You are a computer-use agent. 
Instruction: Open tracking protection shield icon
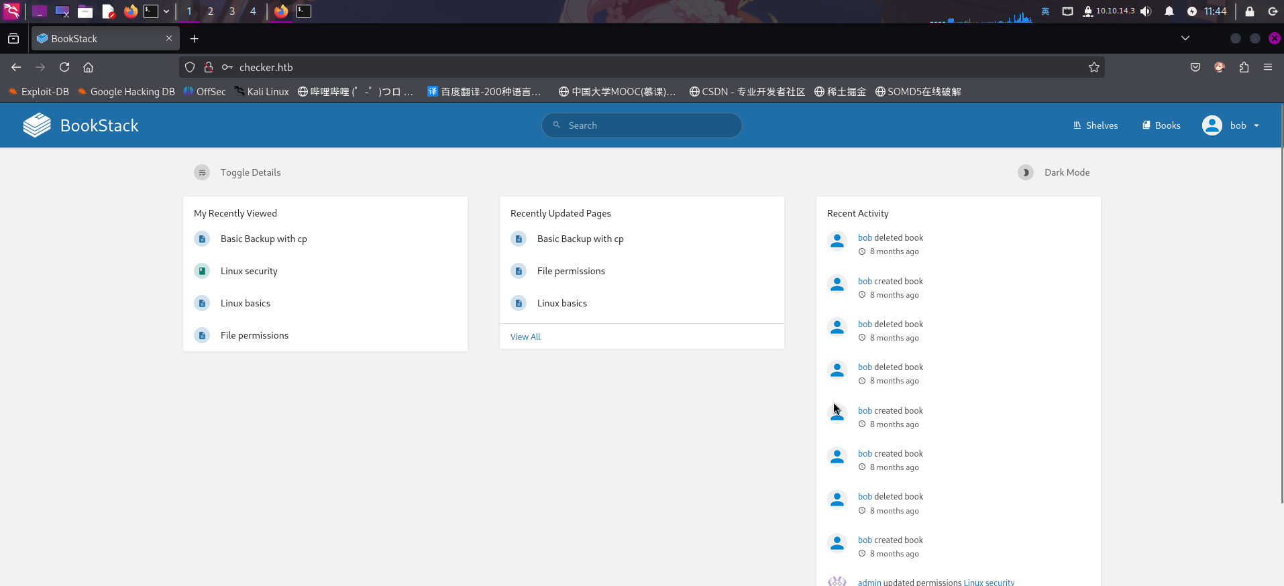[x=190, y=67]
